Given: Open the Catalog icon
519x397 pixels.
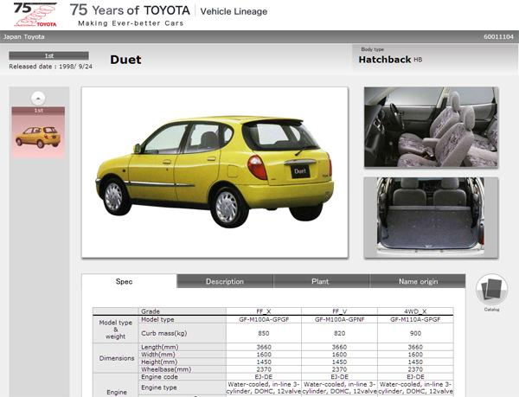Looking at the screenshot, I should [x=491, y=291].
